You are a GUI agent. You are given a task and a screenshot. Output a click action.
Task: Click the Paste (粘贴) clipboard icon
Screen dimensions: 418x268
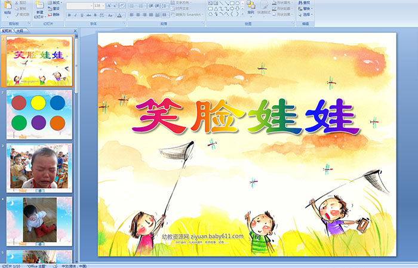(x=8, y=5)
